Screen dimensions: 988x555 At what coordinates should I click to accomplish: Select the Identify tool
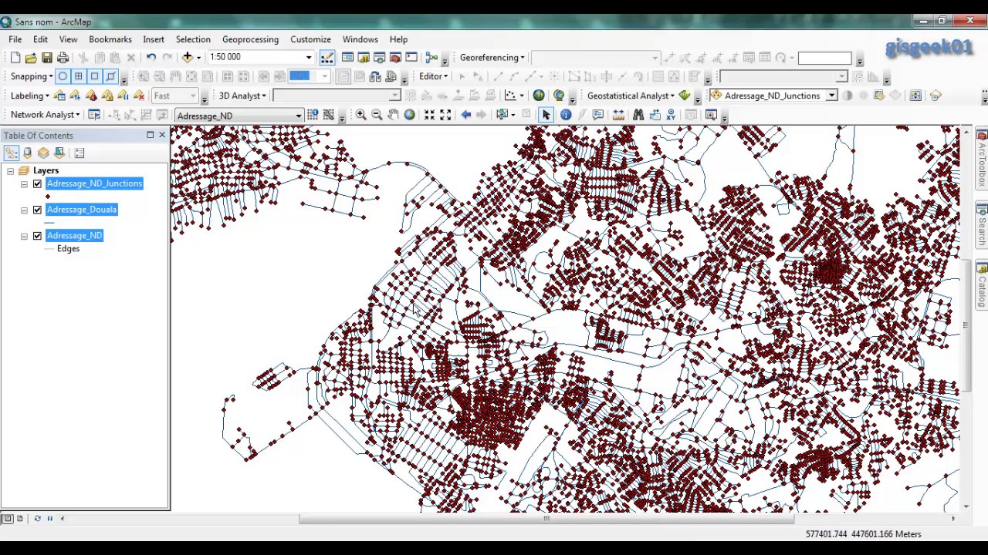pyautogui.click(x=566, y=115)
